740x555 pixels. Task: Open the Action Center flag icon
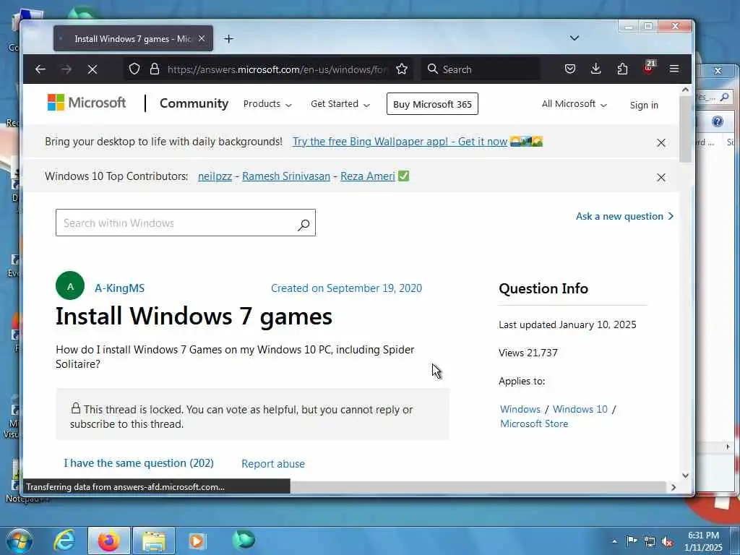pyautogui.click(x=632, y=541)
